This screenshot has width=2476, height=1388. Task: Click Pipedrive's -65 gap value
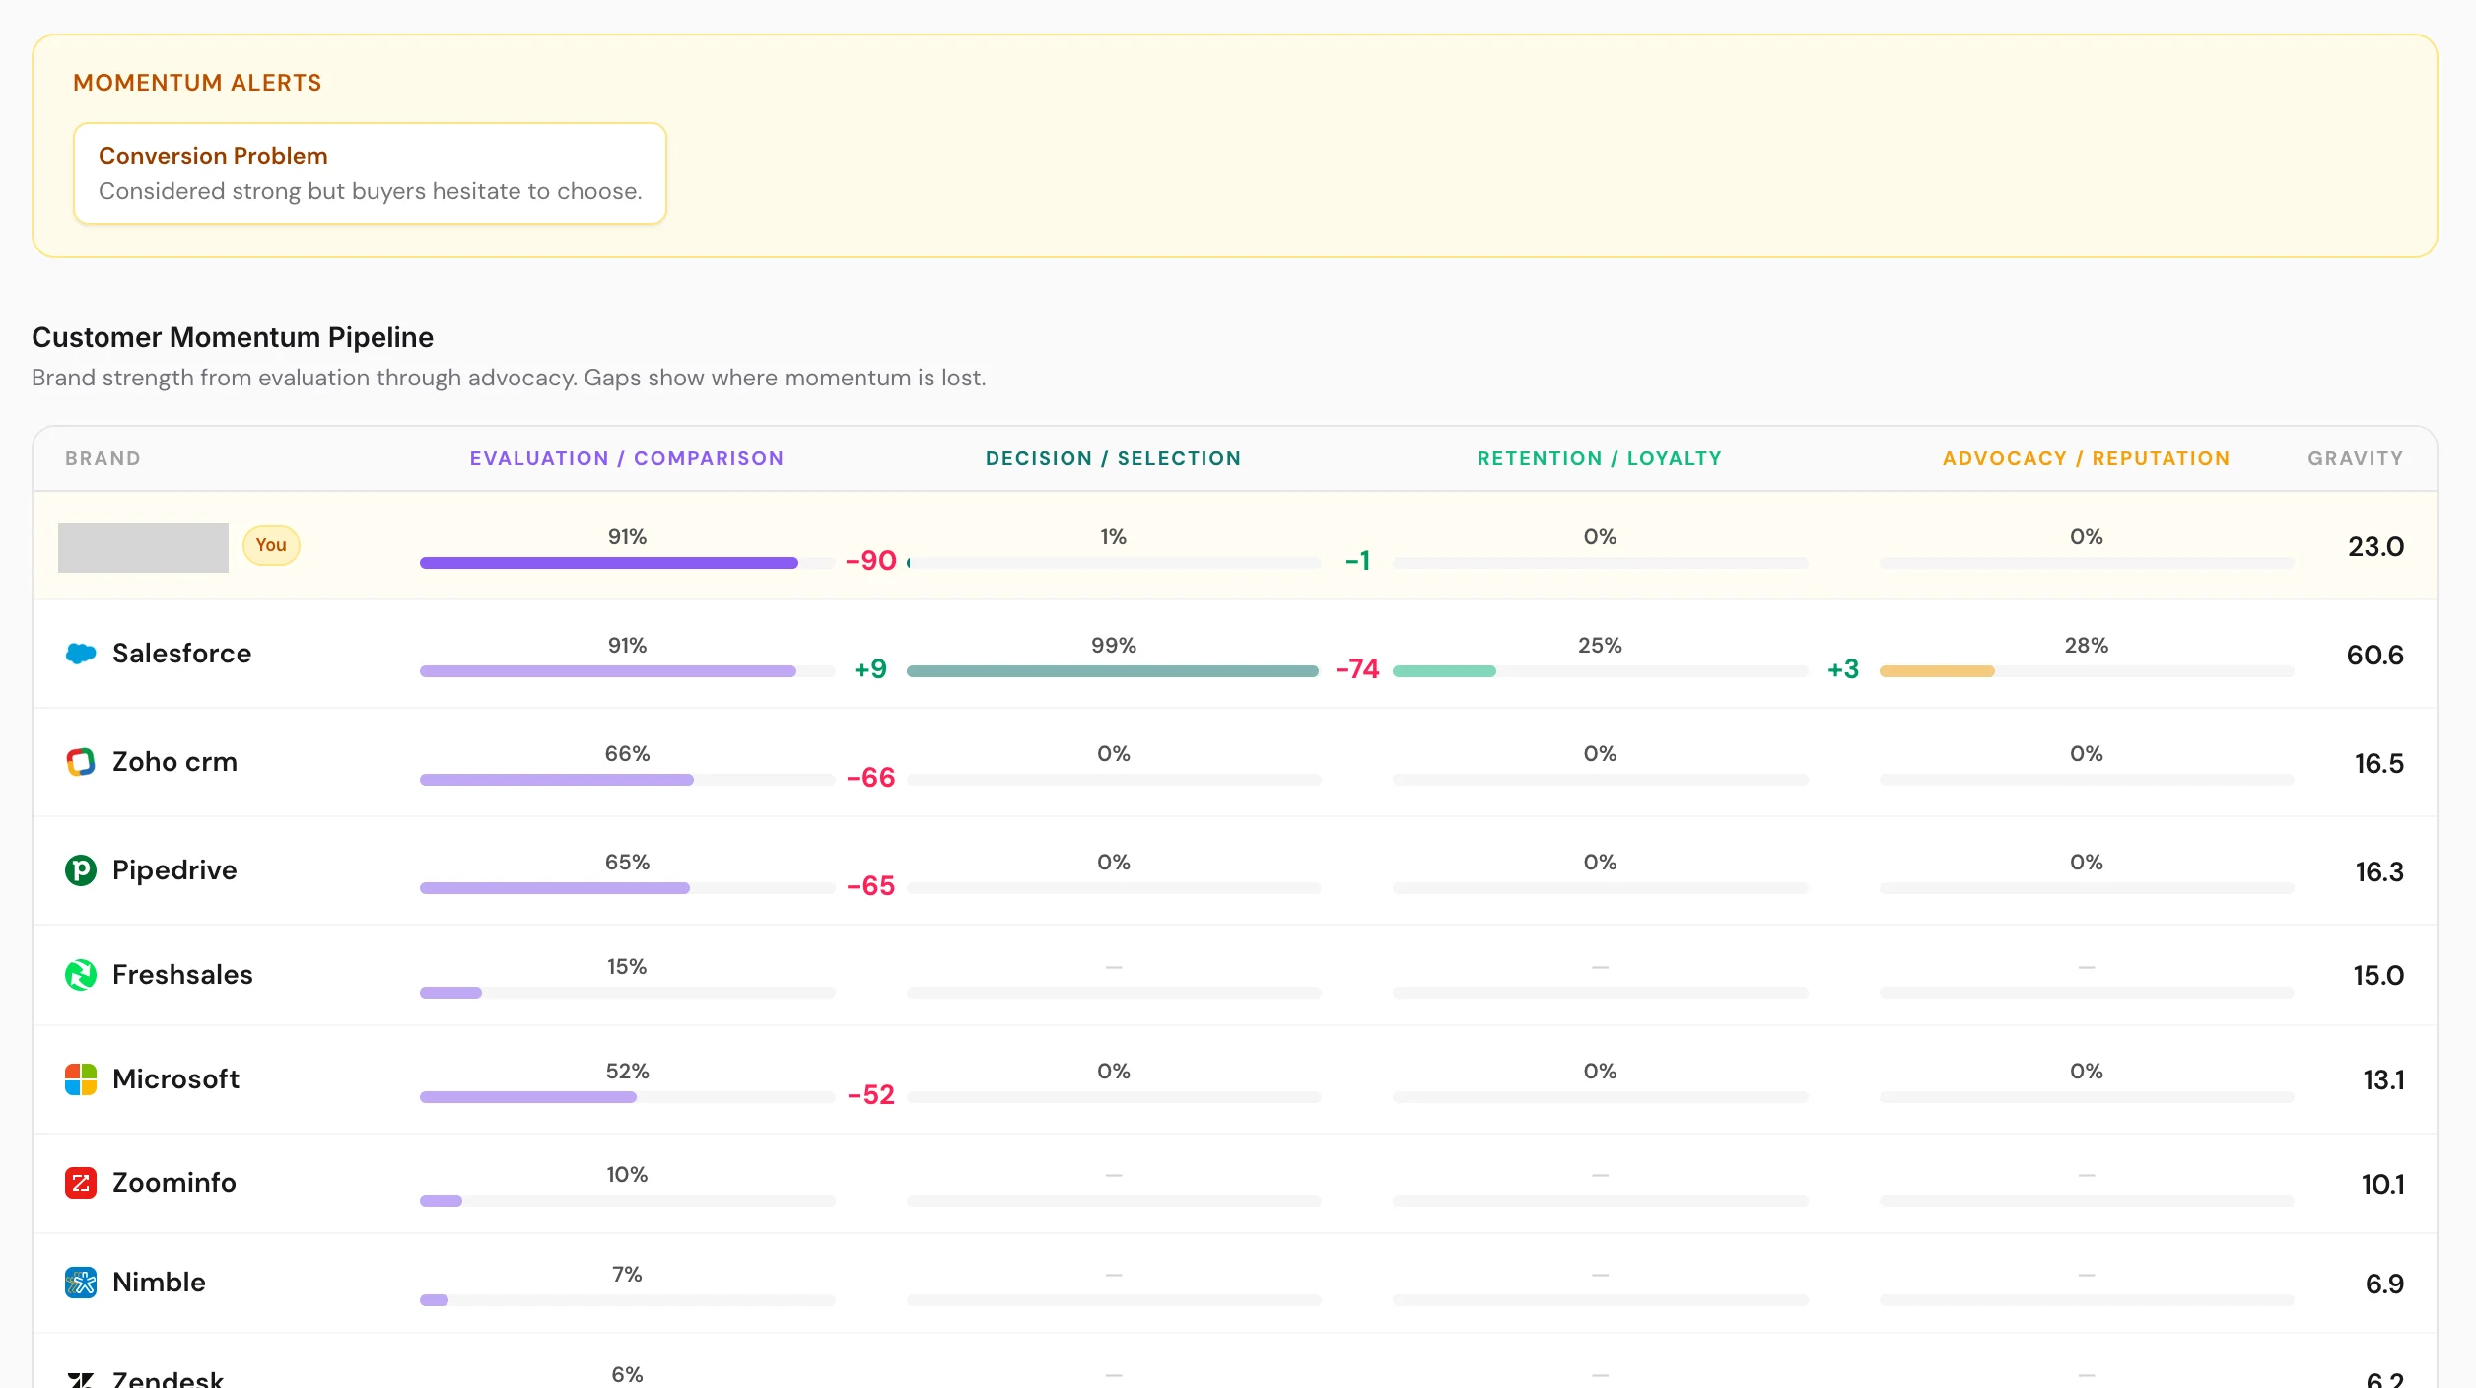[871, 886]
